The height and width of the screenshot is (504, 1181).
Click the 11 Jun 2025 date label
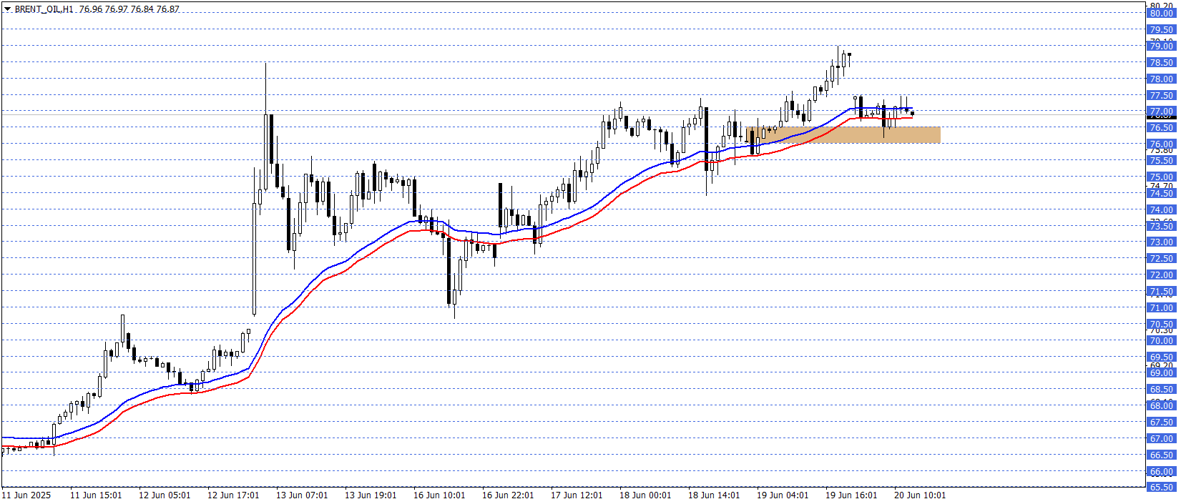pos(26,495)
